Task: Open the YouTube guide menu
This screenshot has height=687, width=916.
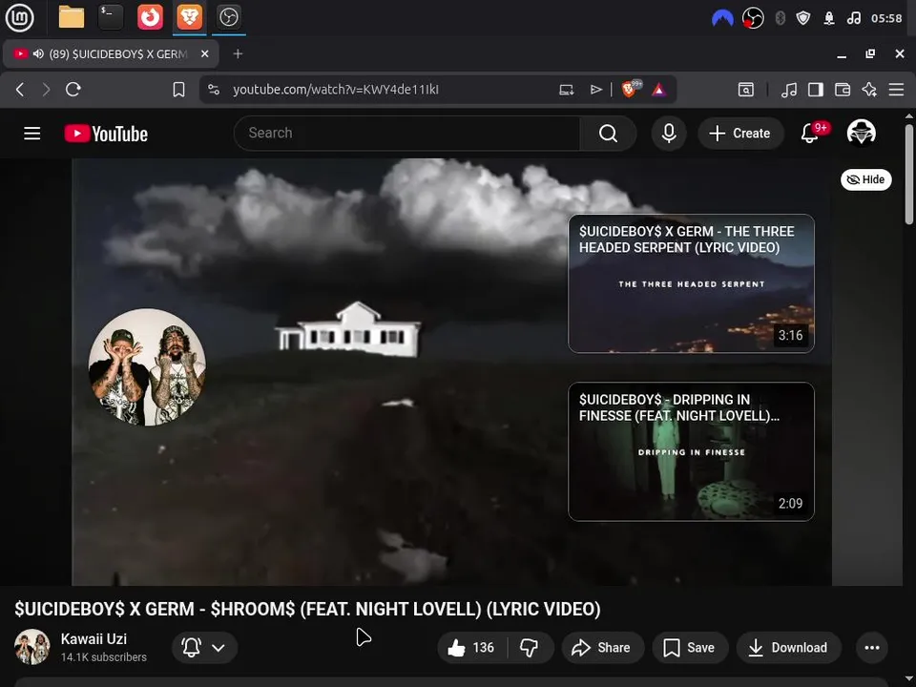Action: [x=32, y=134]
